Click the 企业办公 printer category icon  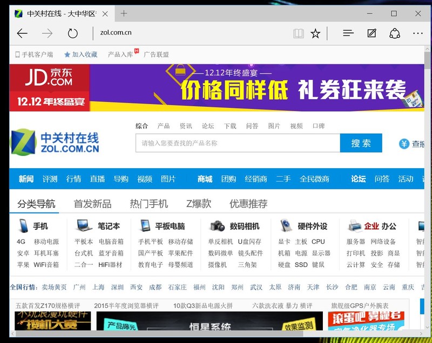(355, 226)
